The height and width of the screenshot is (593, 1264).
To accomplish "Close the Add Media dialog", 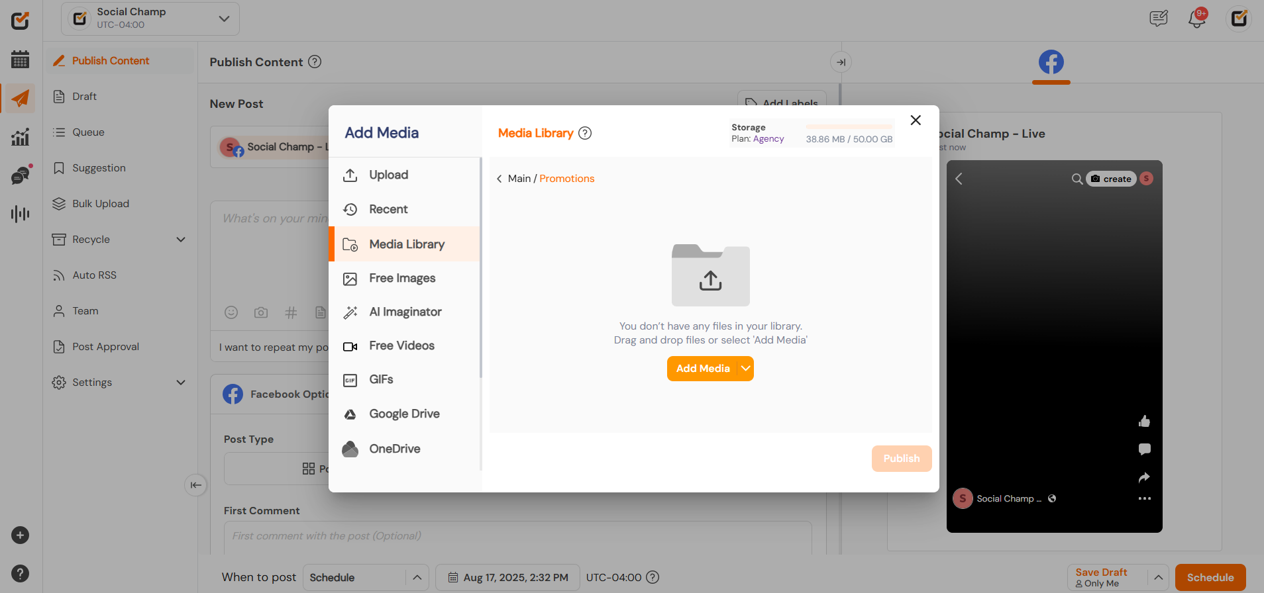I will [x=916, y=120].
